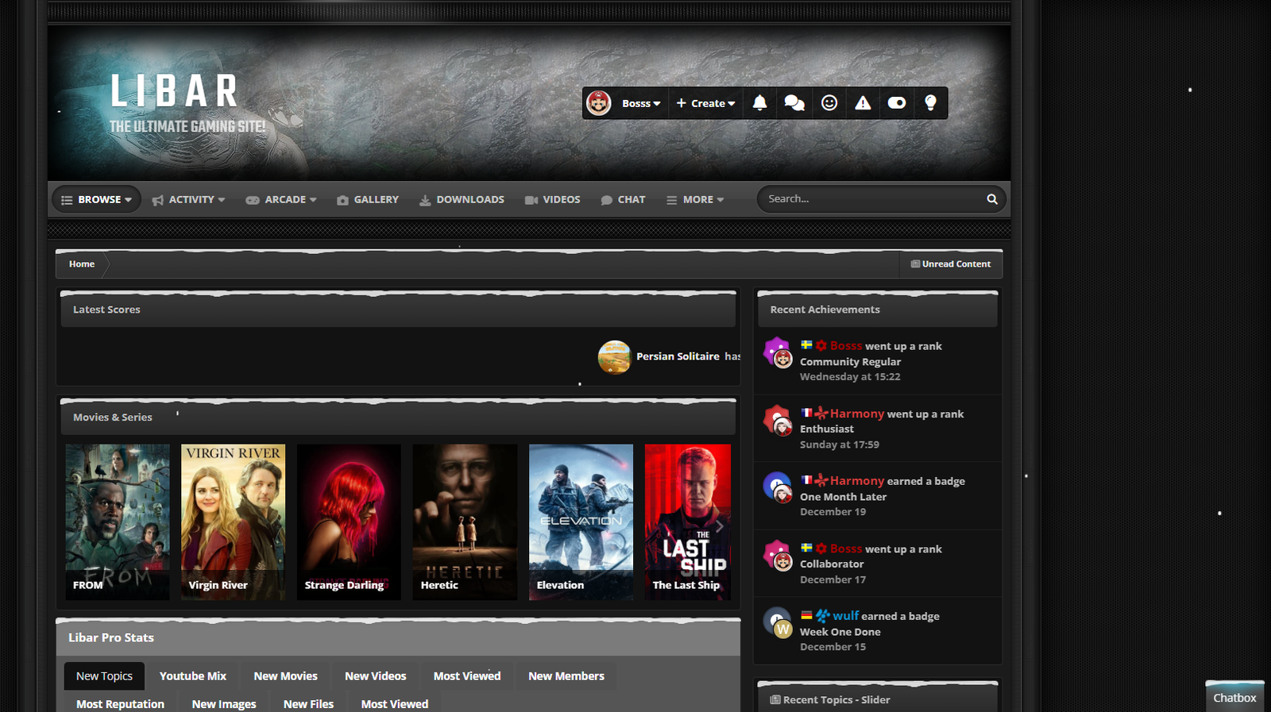
Task: Click the Sunday at 17:59 timestamp
Action: [840, 445]
